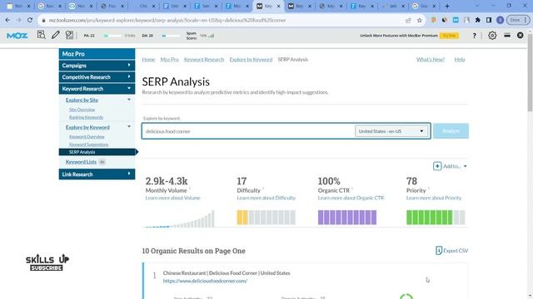Screen dimensions: 533x299
Task: Click the Export CSV link
Action: pos(456,251)
